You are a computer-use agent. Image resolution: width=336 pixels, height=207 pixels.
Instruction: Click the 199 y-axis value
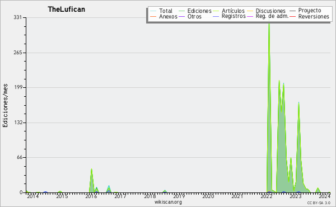(x=18, y=87)
